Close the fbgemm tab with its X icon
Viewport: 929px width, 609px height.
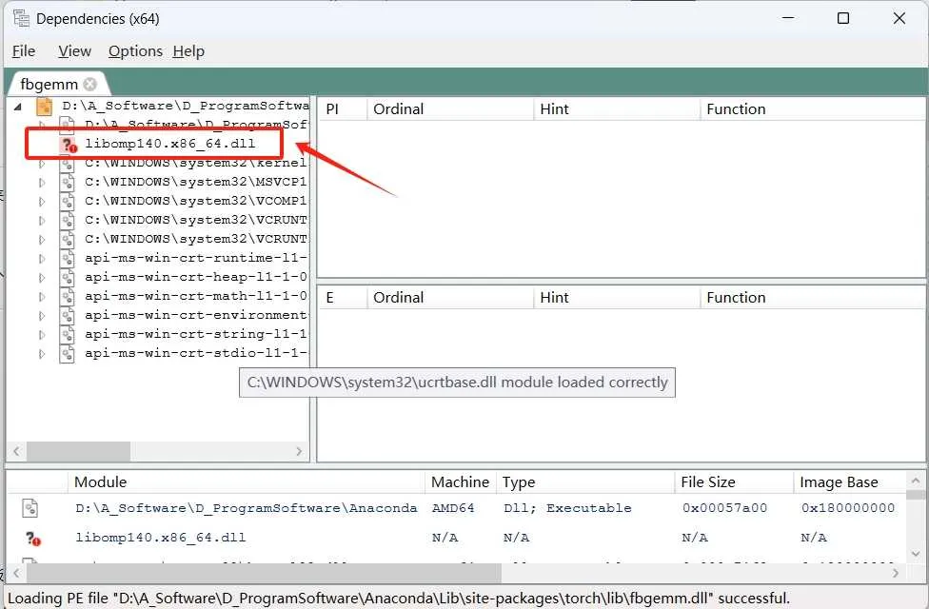pyautogui.click(x=90, y=84)
